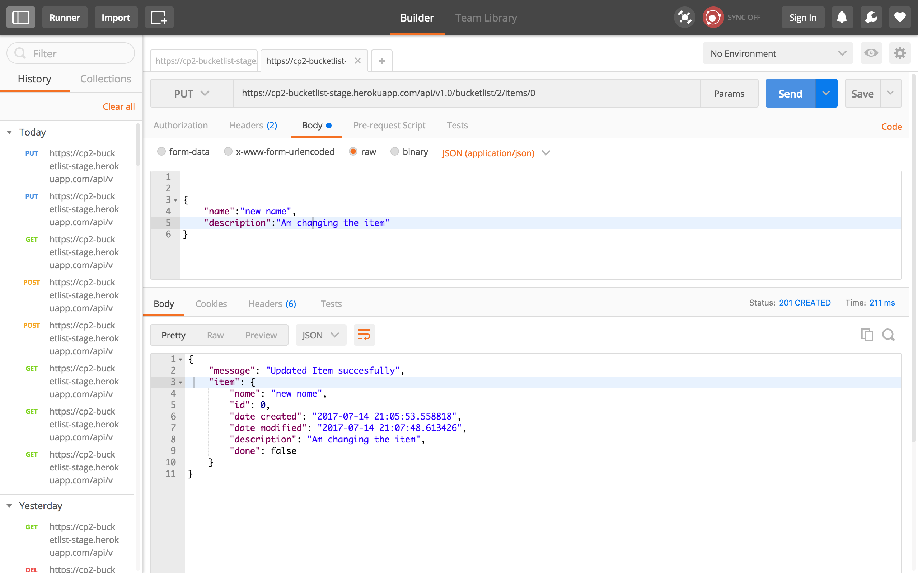Copy response with clipboard icon
Image resolution: width=918 pixels, height=573 pixels.
click(x=867, y=335)
